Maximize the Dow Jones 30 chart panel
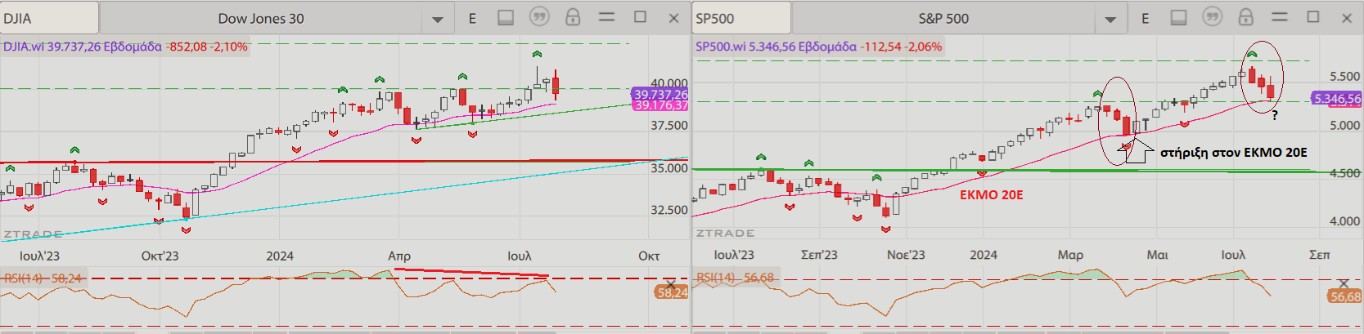Screen dimensions: 1364x334 640,16
